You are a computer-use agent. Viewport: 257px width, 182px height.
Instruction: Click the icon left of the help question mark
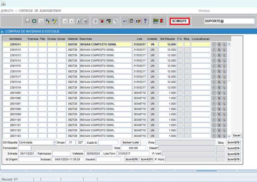139,21
